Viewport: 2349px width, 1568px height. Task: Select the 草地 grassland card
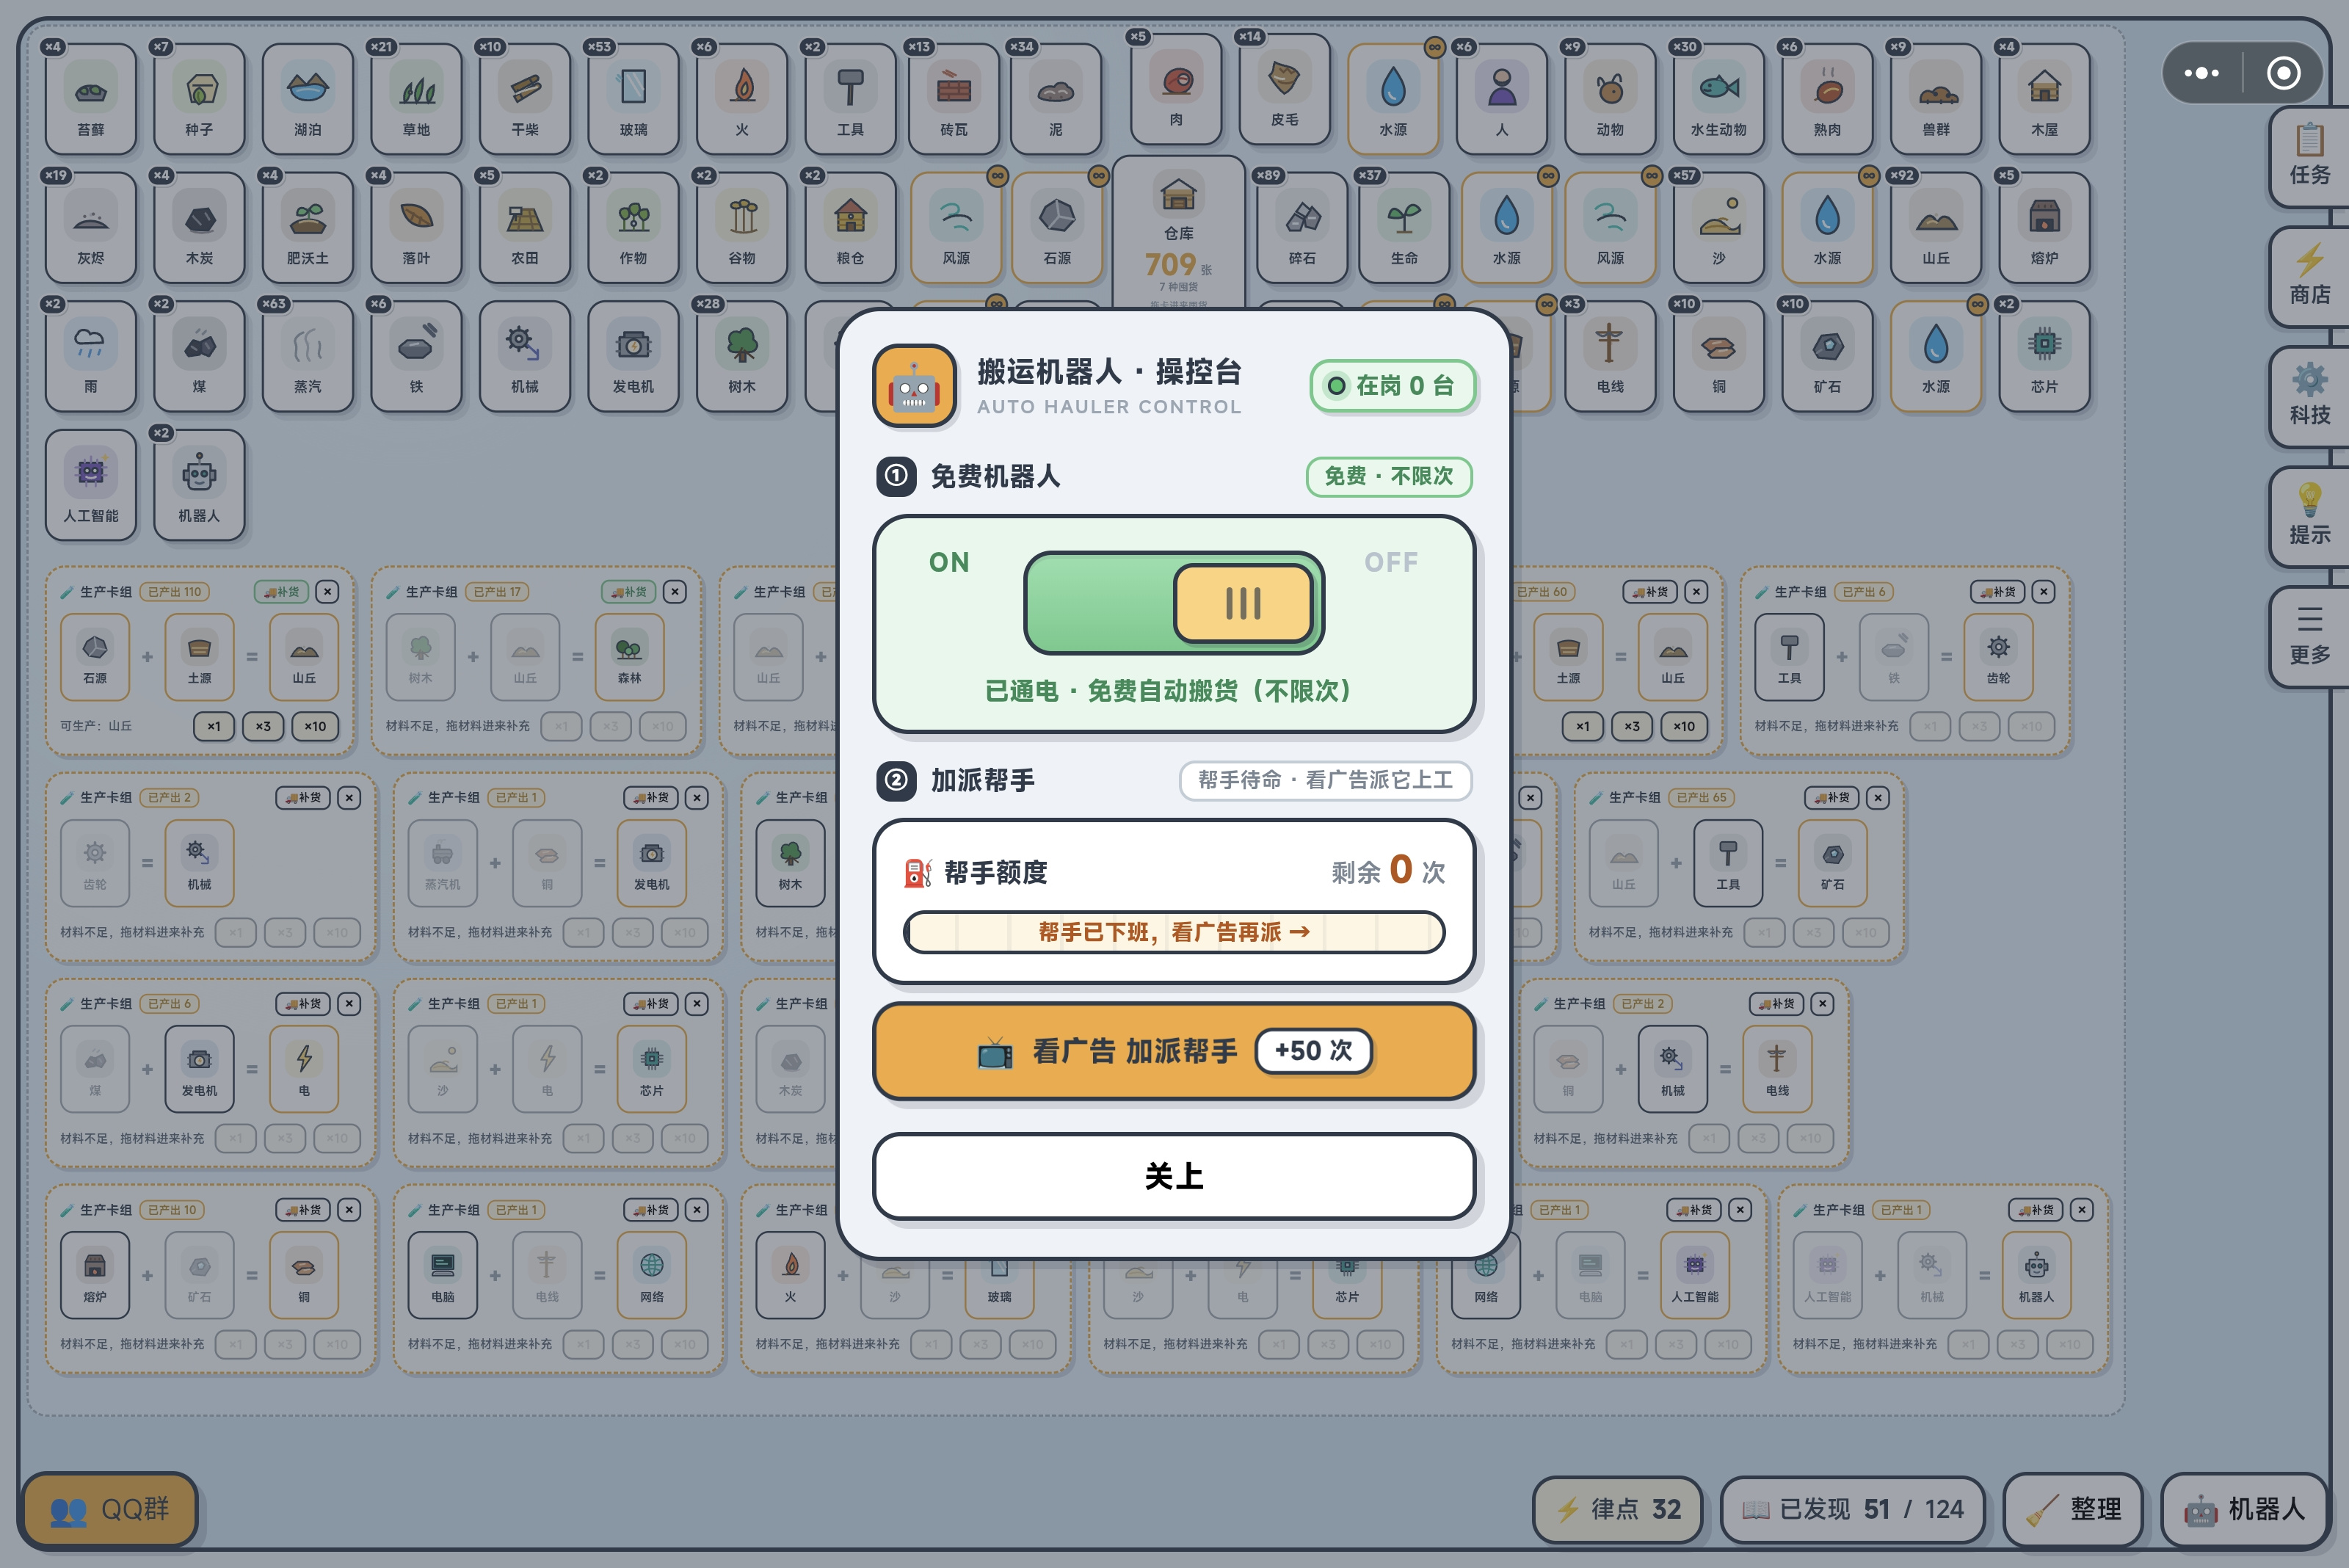click(416, 99)
